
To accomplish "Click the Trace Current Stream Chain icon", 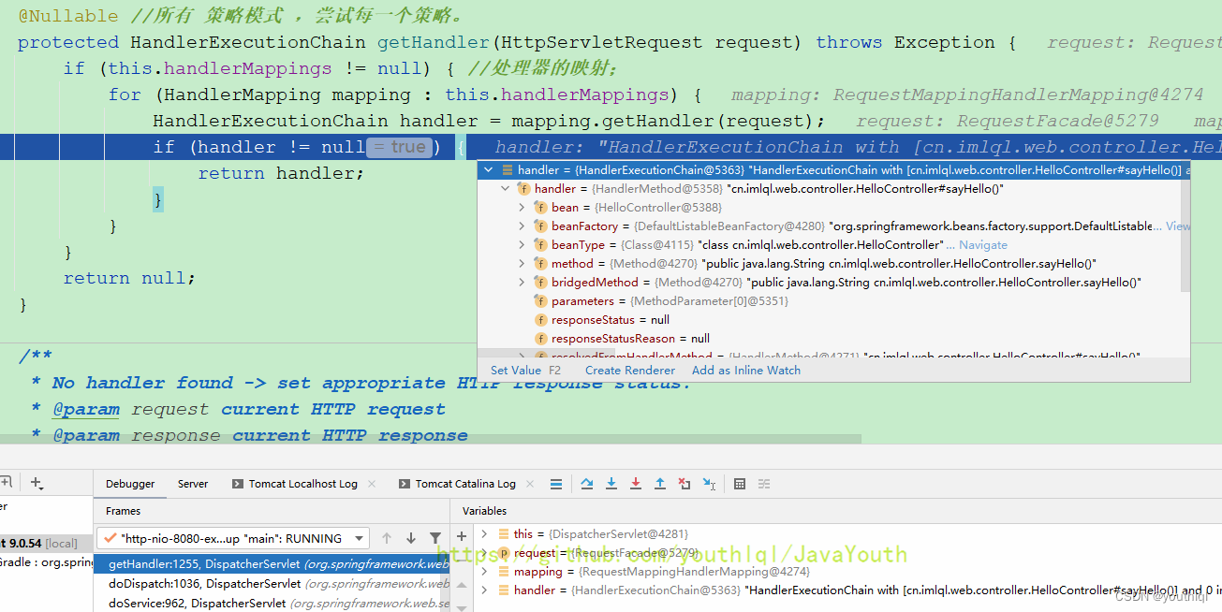I will point(764,484).
